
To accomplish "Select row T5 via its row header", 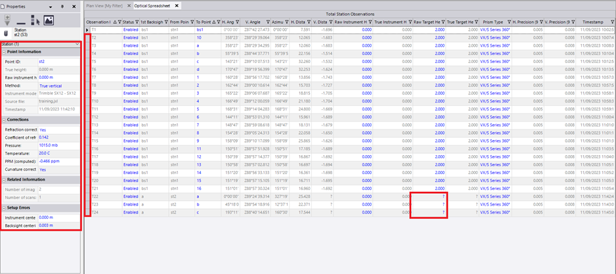I will coord(87,61).
